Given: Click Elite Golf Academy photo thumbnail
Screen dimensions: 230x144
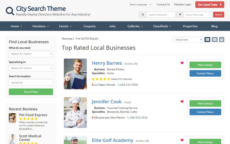Looking at the screenshot, I should [x=75, y=140].
